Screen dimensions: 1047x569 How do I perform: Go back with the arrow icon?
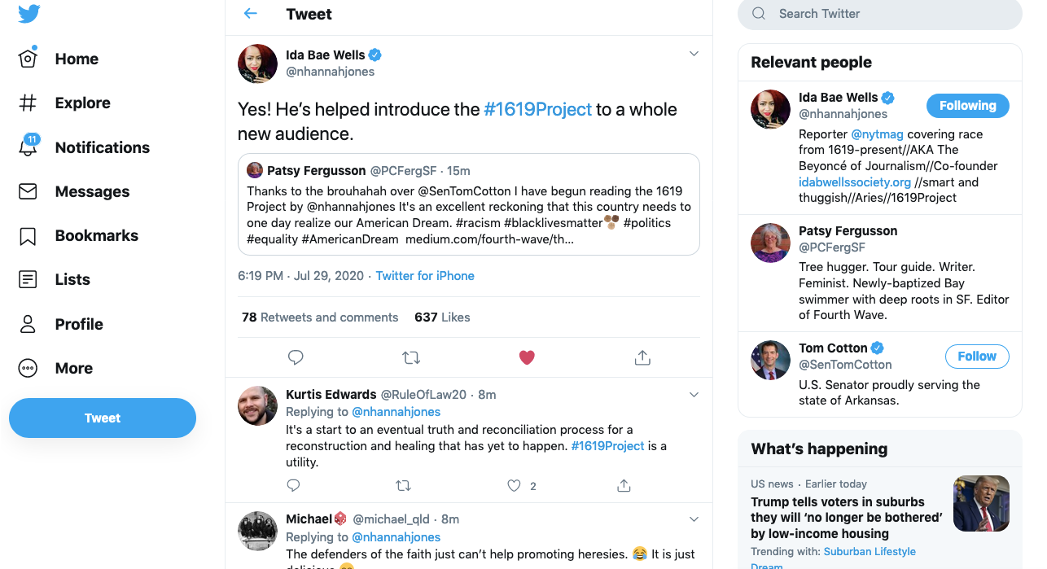tap(251, 14)
